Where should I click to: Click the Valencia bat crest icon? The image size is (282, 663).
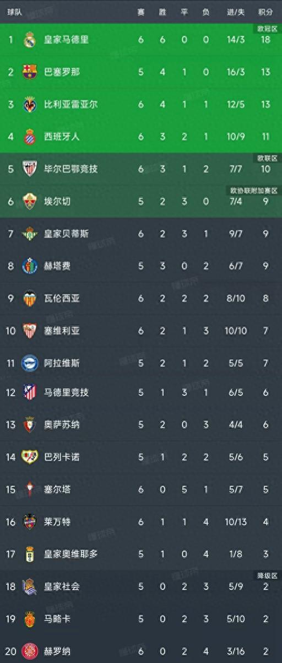pos(29,298)
